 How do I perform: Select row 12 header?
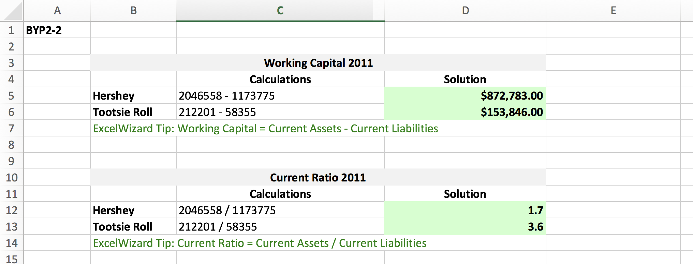coord(11,210)
